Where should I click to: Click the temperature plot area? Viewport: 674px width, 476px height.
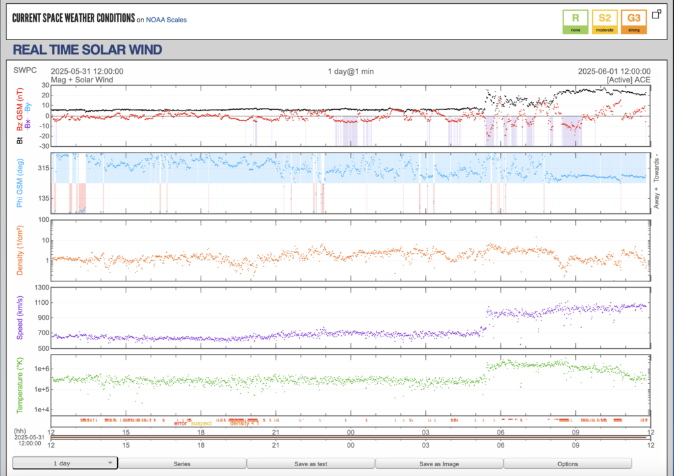[350, 385]
